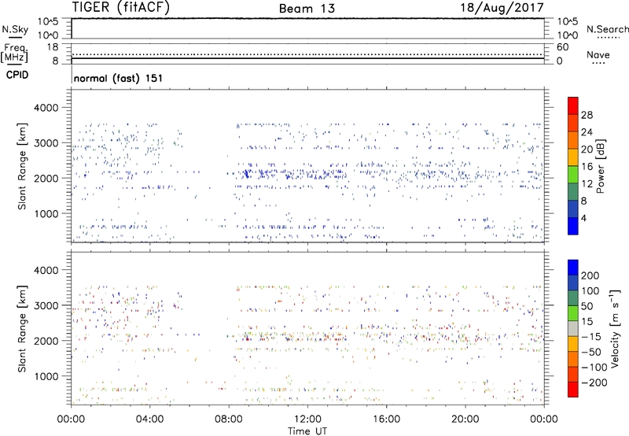Click the 4 tick on Power colorbar
Image resolution: width=629 pixels, height=436 pixels.
tap(584, 218)
